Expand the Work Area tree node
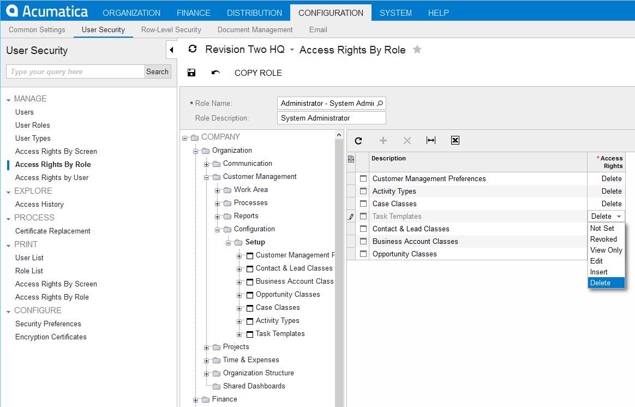 coord(218,191)
